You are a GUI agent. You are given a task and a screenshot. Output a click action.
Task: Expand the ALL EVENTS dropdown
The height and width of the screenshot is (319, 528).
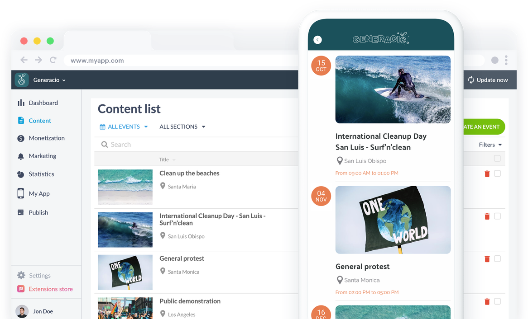click(124, 127)
